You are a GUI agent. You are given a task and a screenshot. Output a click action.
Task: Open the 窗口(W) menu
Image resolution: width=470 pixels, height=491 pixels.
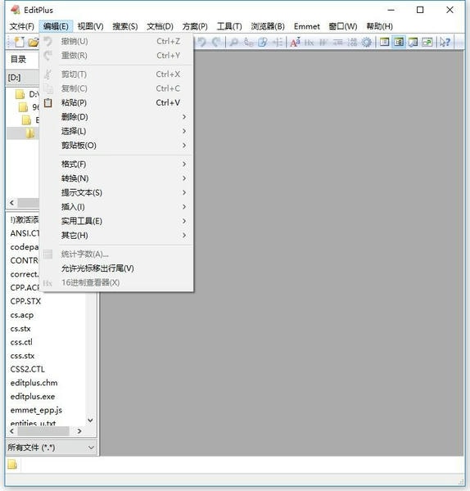click(x=343, y=26)
